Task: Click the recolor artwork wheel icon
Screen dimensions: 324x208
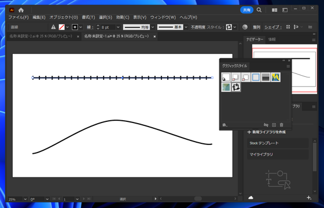Action: point(245,27)
